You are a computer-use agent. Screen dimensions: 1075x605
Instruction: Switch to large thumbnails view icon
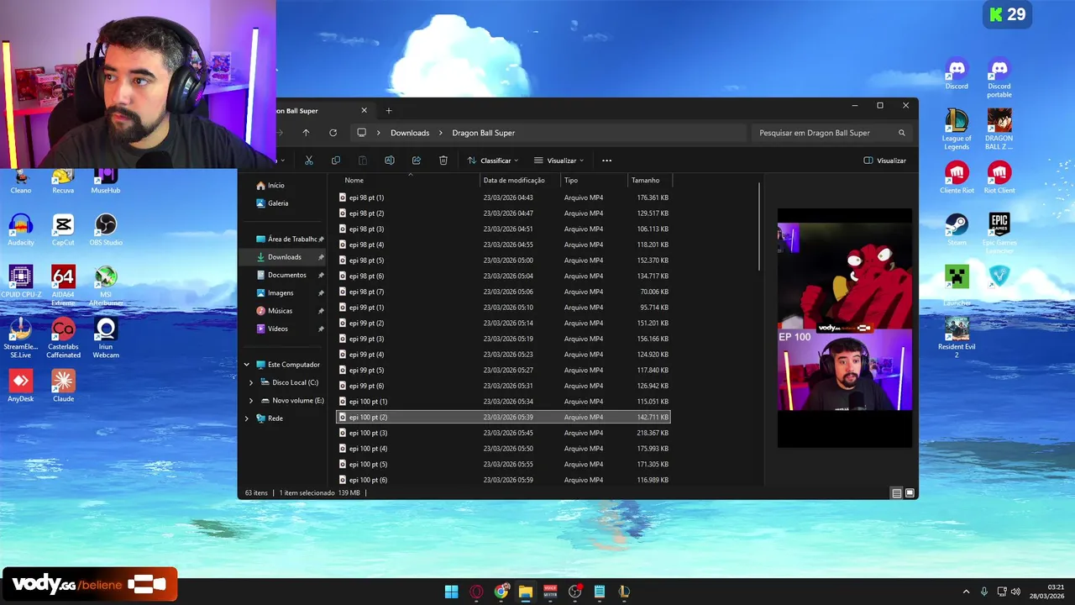pos(910,493)
